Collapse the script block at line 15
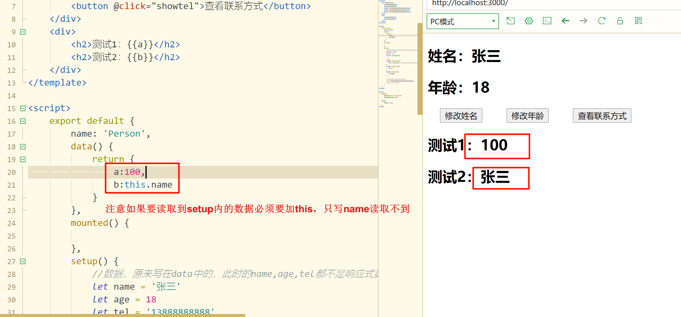The height and width of the screenshot is (317, 681). [x=23, y=108]
